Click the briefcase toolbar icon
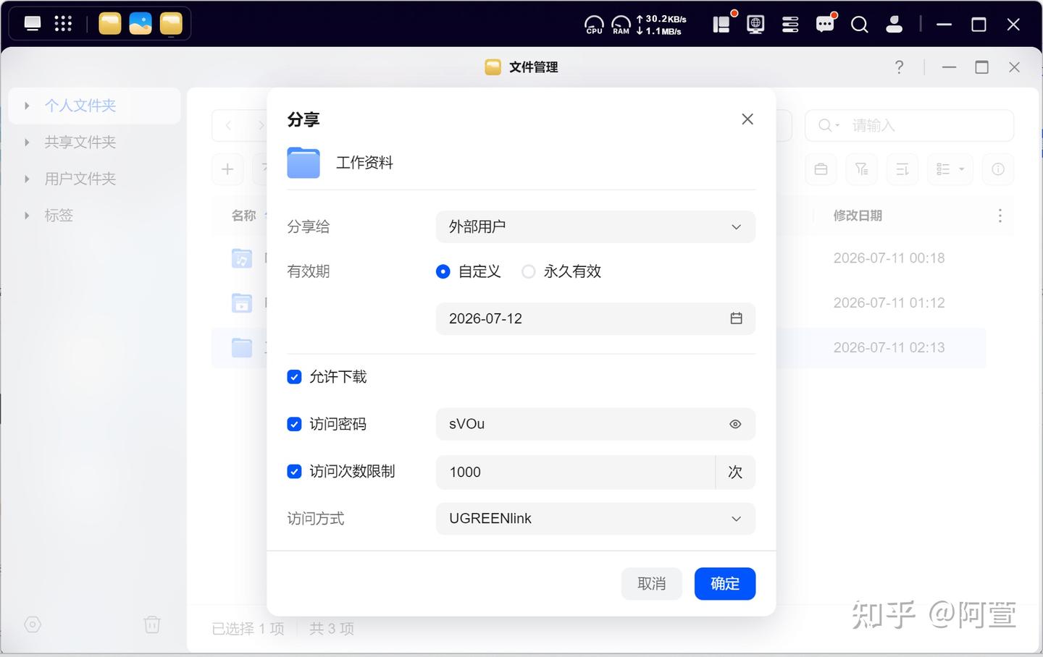This screenshot has width=1043, height=657. point(821,169)
